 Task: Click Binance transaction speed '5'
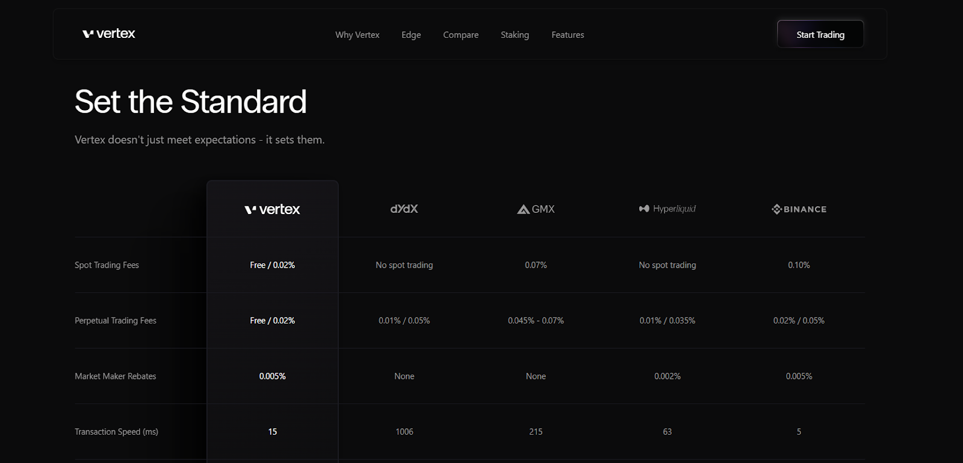[x=799, y=432]
